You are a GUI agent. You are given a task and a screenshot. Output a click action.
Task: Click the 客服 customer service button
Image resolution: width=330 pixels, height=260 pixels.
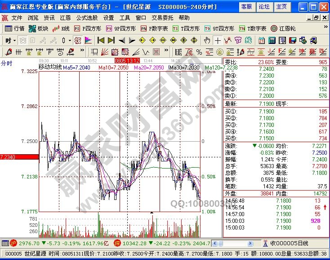[246, 7]
